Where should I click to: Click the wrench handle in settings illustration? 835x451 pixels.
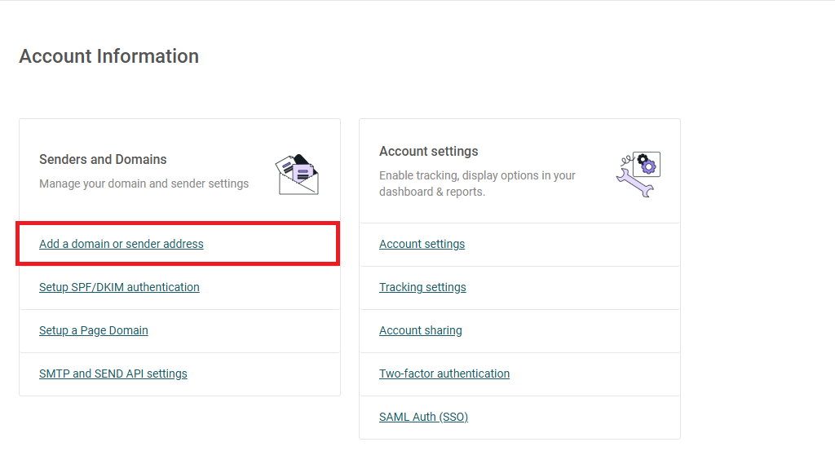(634, 184)
